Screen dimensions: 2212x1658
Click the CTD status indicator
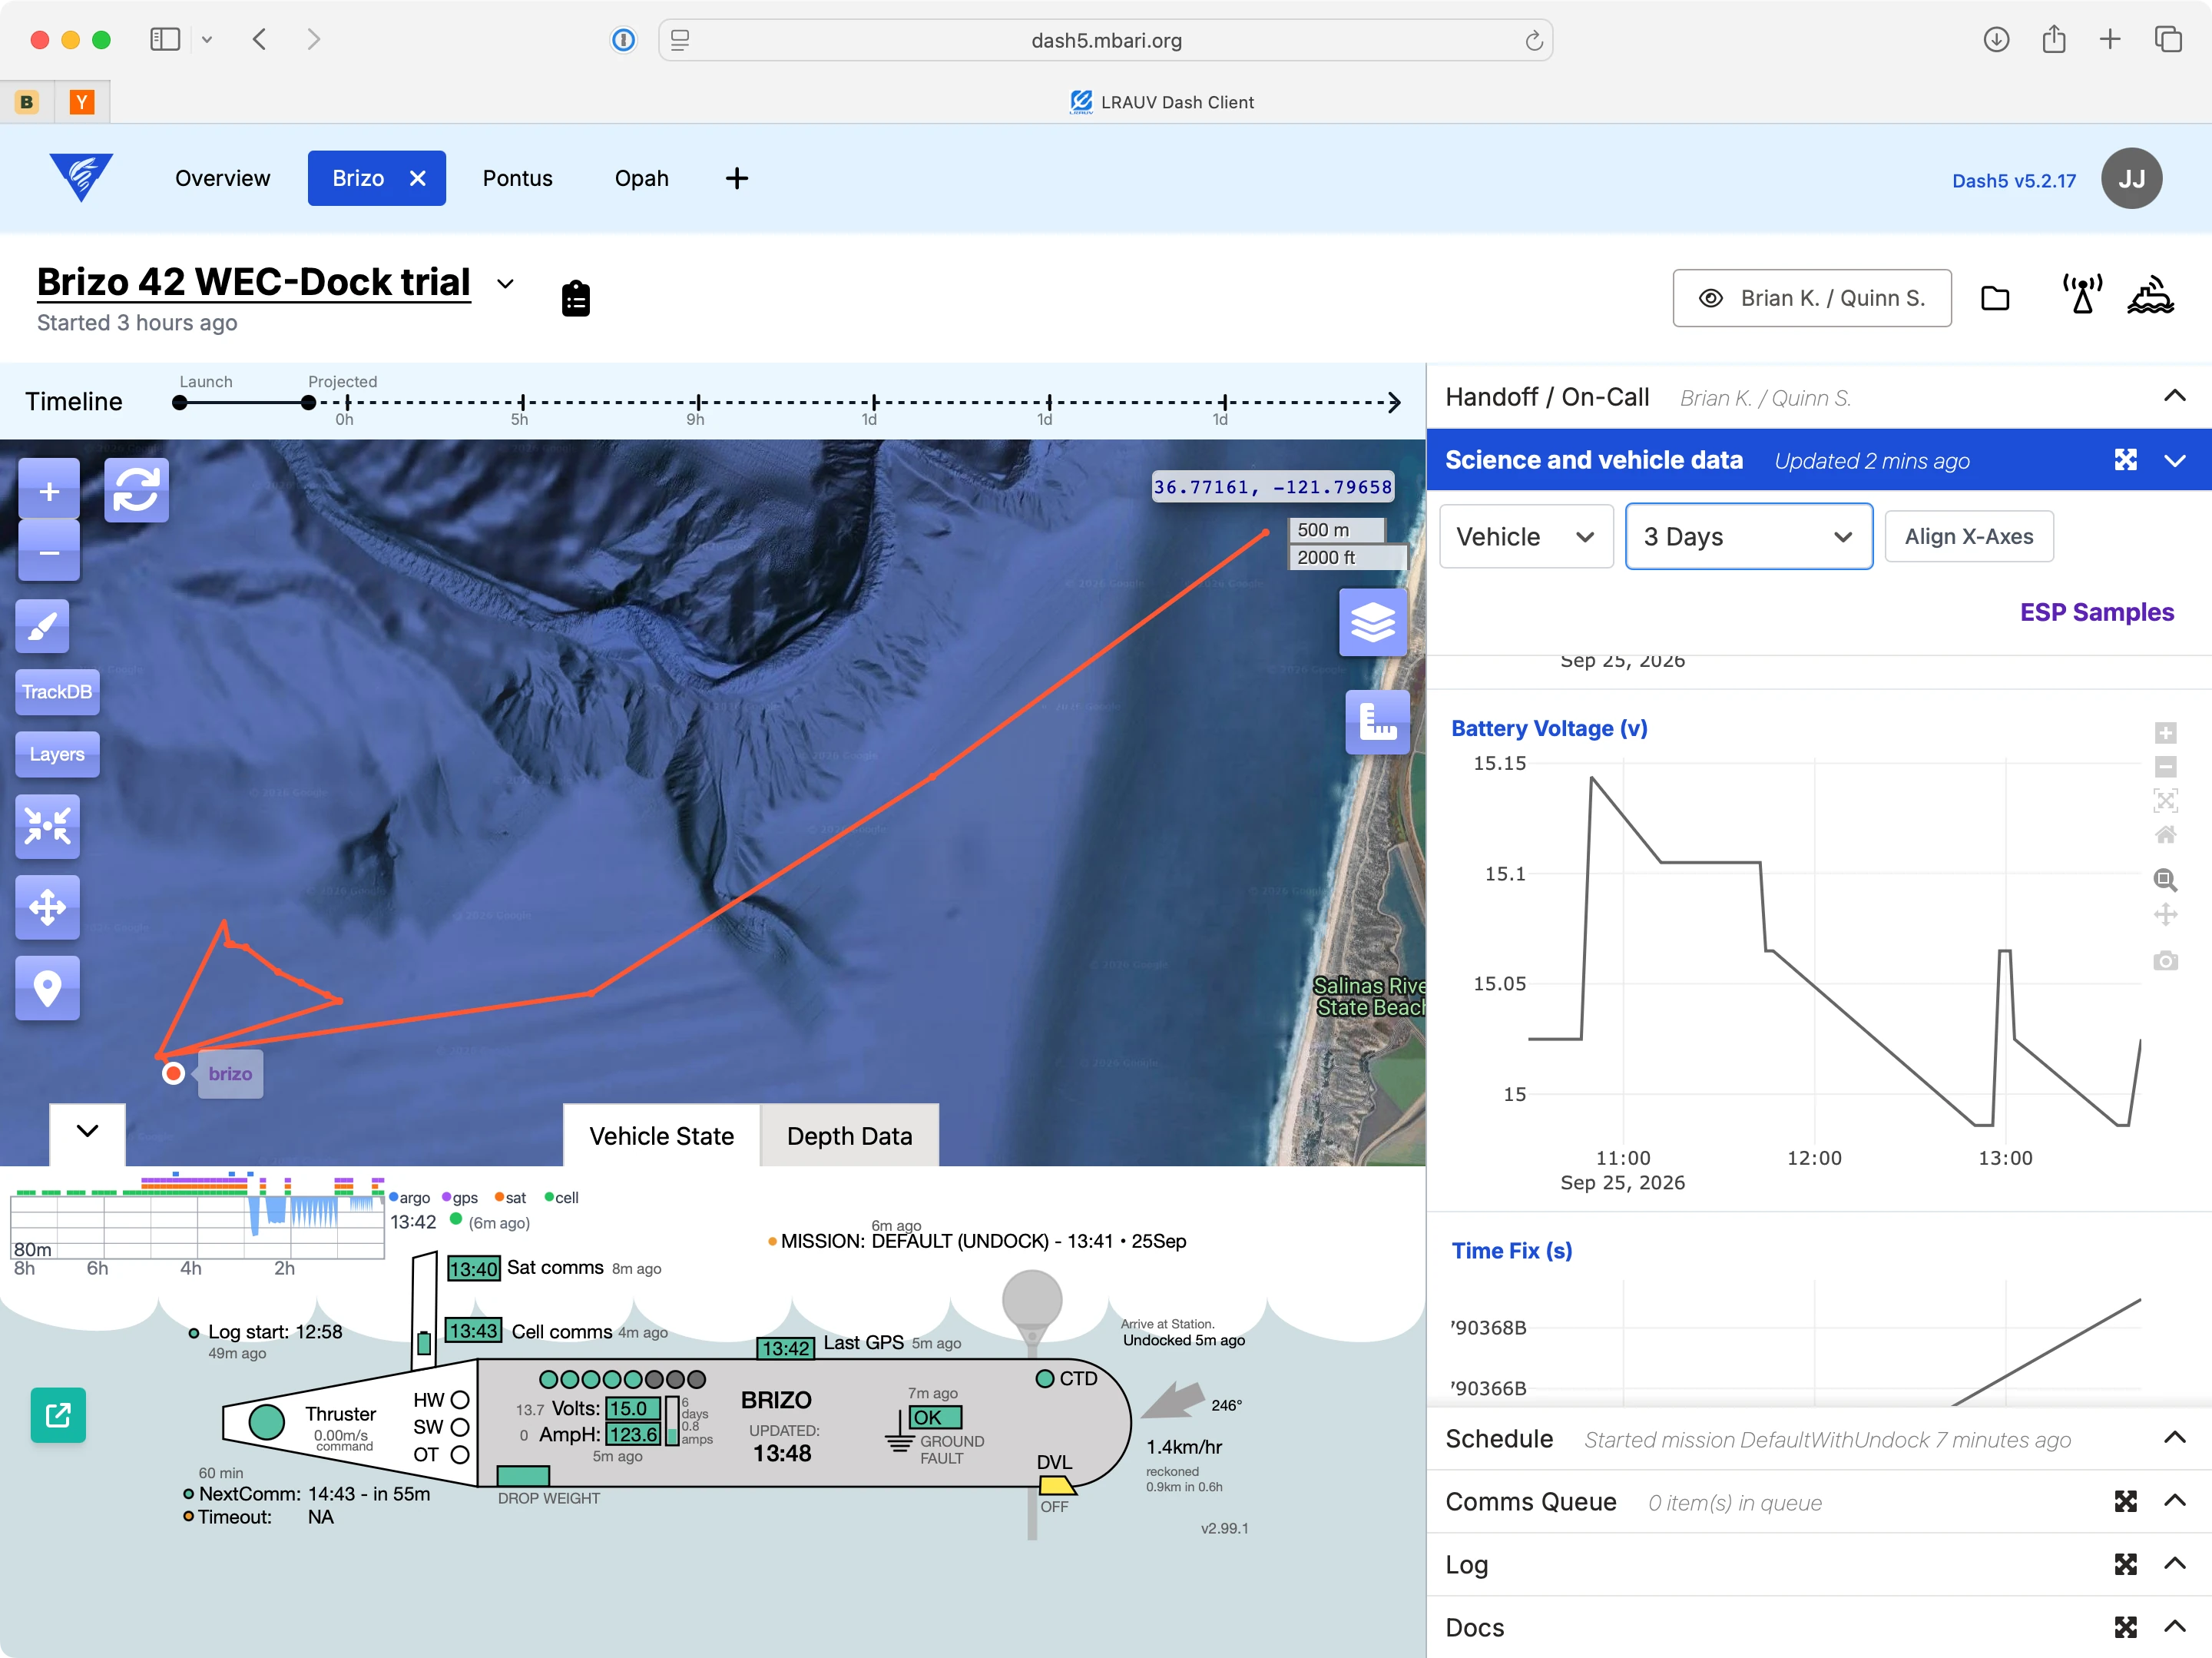(x=1045, y=1378)
